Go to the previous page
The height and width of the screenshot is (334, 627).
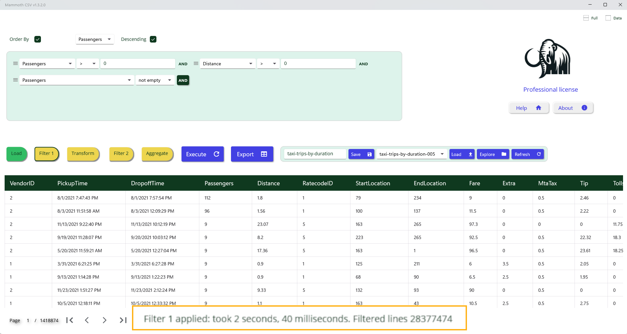point(87,320)
